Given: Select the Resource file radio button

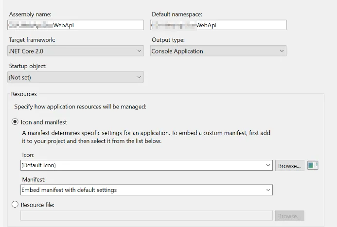Looking at the screenshot, I should point(15,205).
